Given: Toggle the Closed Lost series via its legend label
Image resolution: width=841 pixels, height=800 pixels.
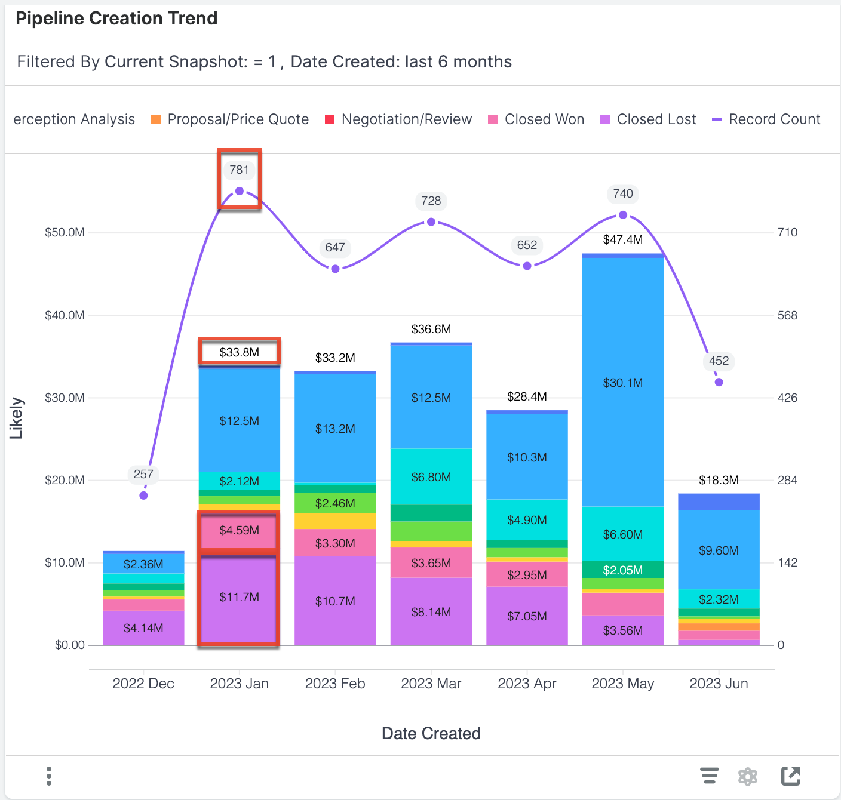Looking at the screenshot, I should point(656,119).
